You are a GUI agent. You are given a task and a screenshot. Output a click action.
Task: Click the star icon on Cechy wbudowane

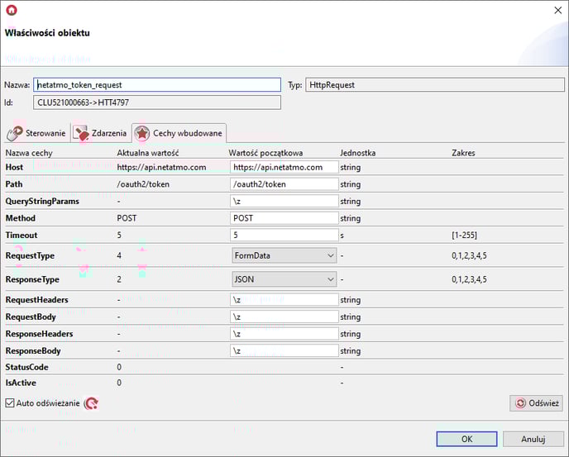(142, 133)
